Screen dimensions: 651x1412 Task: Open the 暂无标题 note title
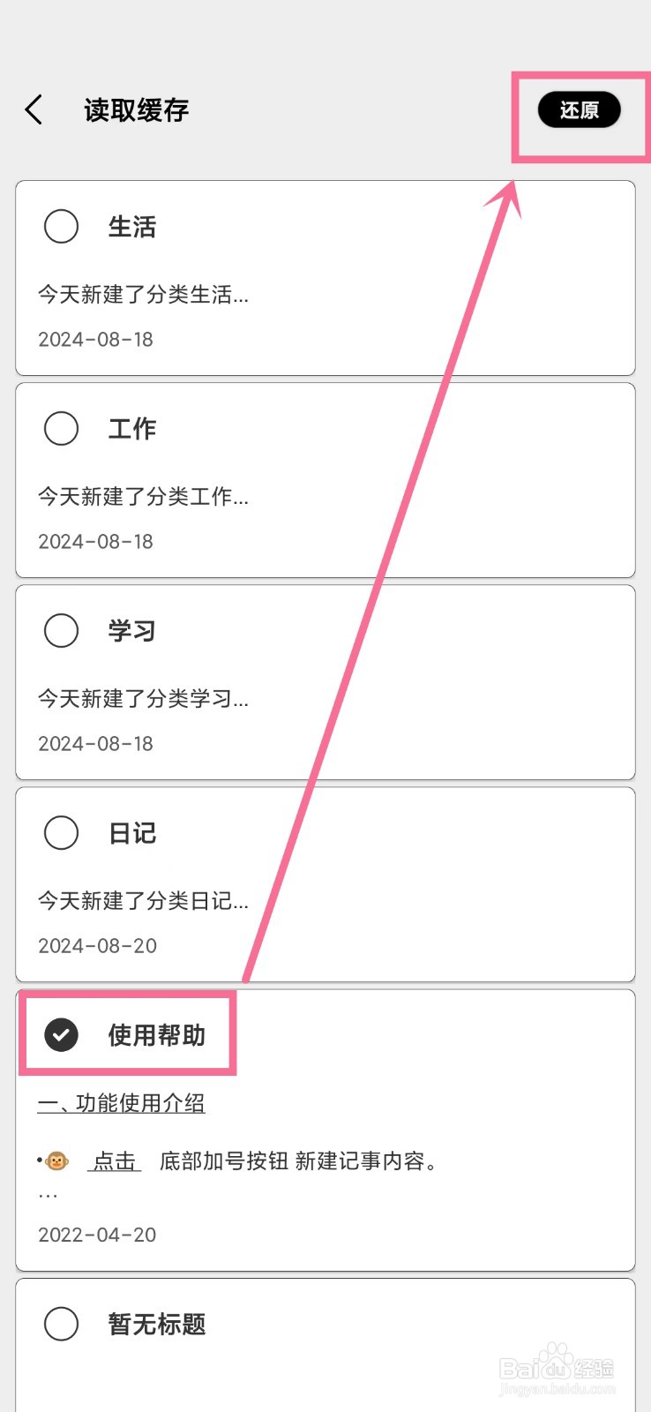click(157, 1325)
